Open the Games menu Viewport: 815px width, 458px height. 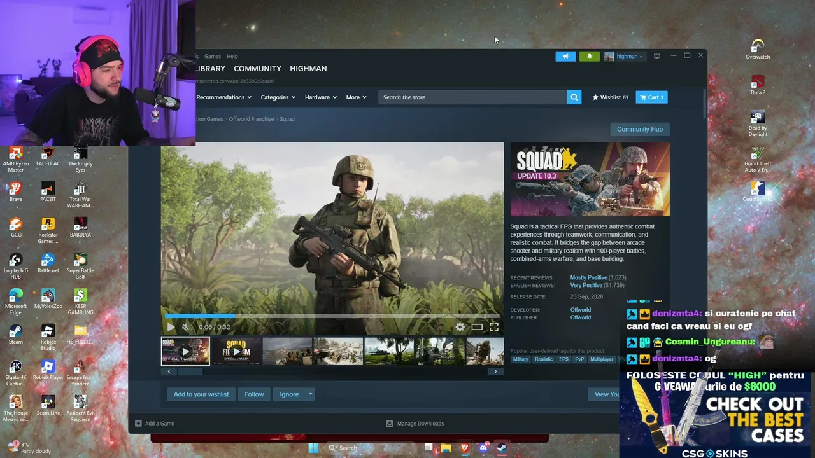pyautogui.click(x=213, y=57)
